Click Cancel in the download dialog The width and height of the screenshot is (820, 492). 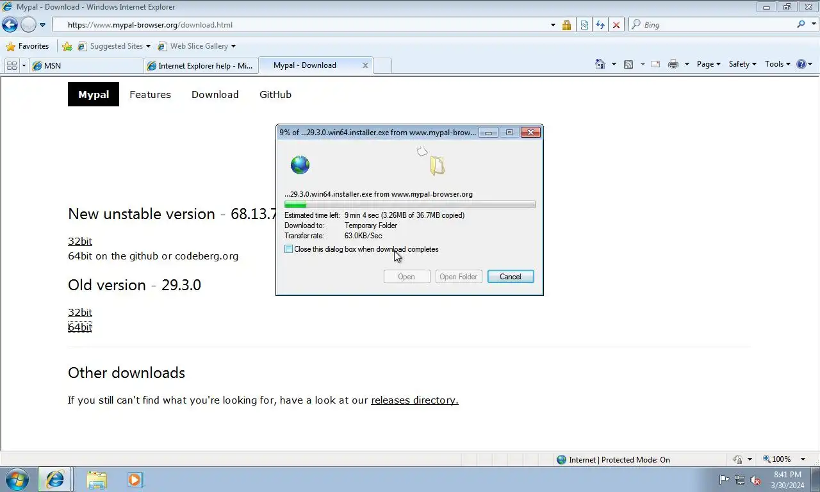pyautogui.click(x=511, y=277)
